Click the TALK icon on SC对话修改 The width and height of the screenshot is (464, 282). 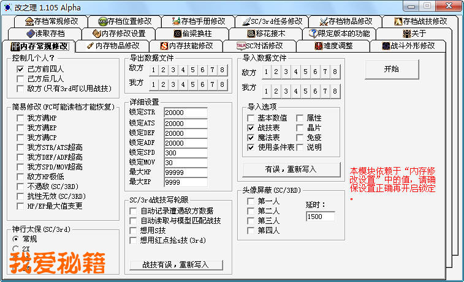tap(242, 46)
